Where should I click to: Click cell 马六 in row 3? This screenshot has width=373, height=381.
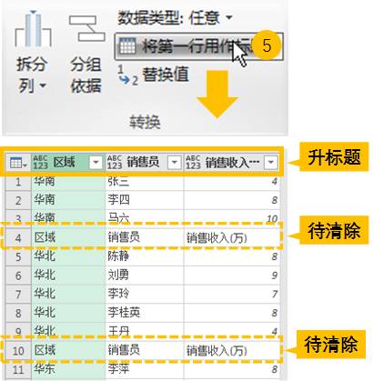[145, 219]
